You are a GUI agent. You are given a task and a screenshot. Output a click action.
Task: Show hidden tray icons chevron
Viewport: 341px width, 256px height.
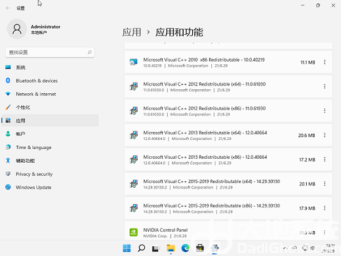(x=285, y=248)
